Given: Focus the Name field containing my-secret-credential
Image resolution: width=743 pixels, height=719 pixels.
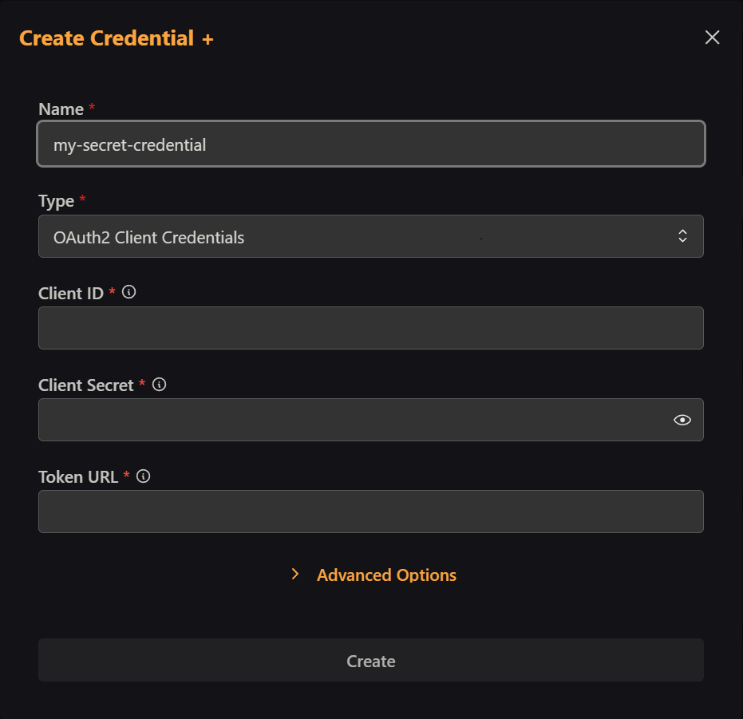Looking at the screenshot, I should pyautogui.click(x=370, y=144).
